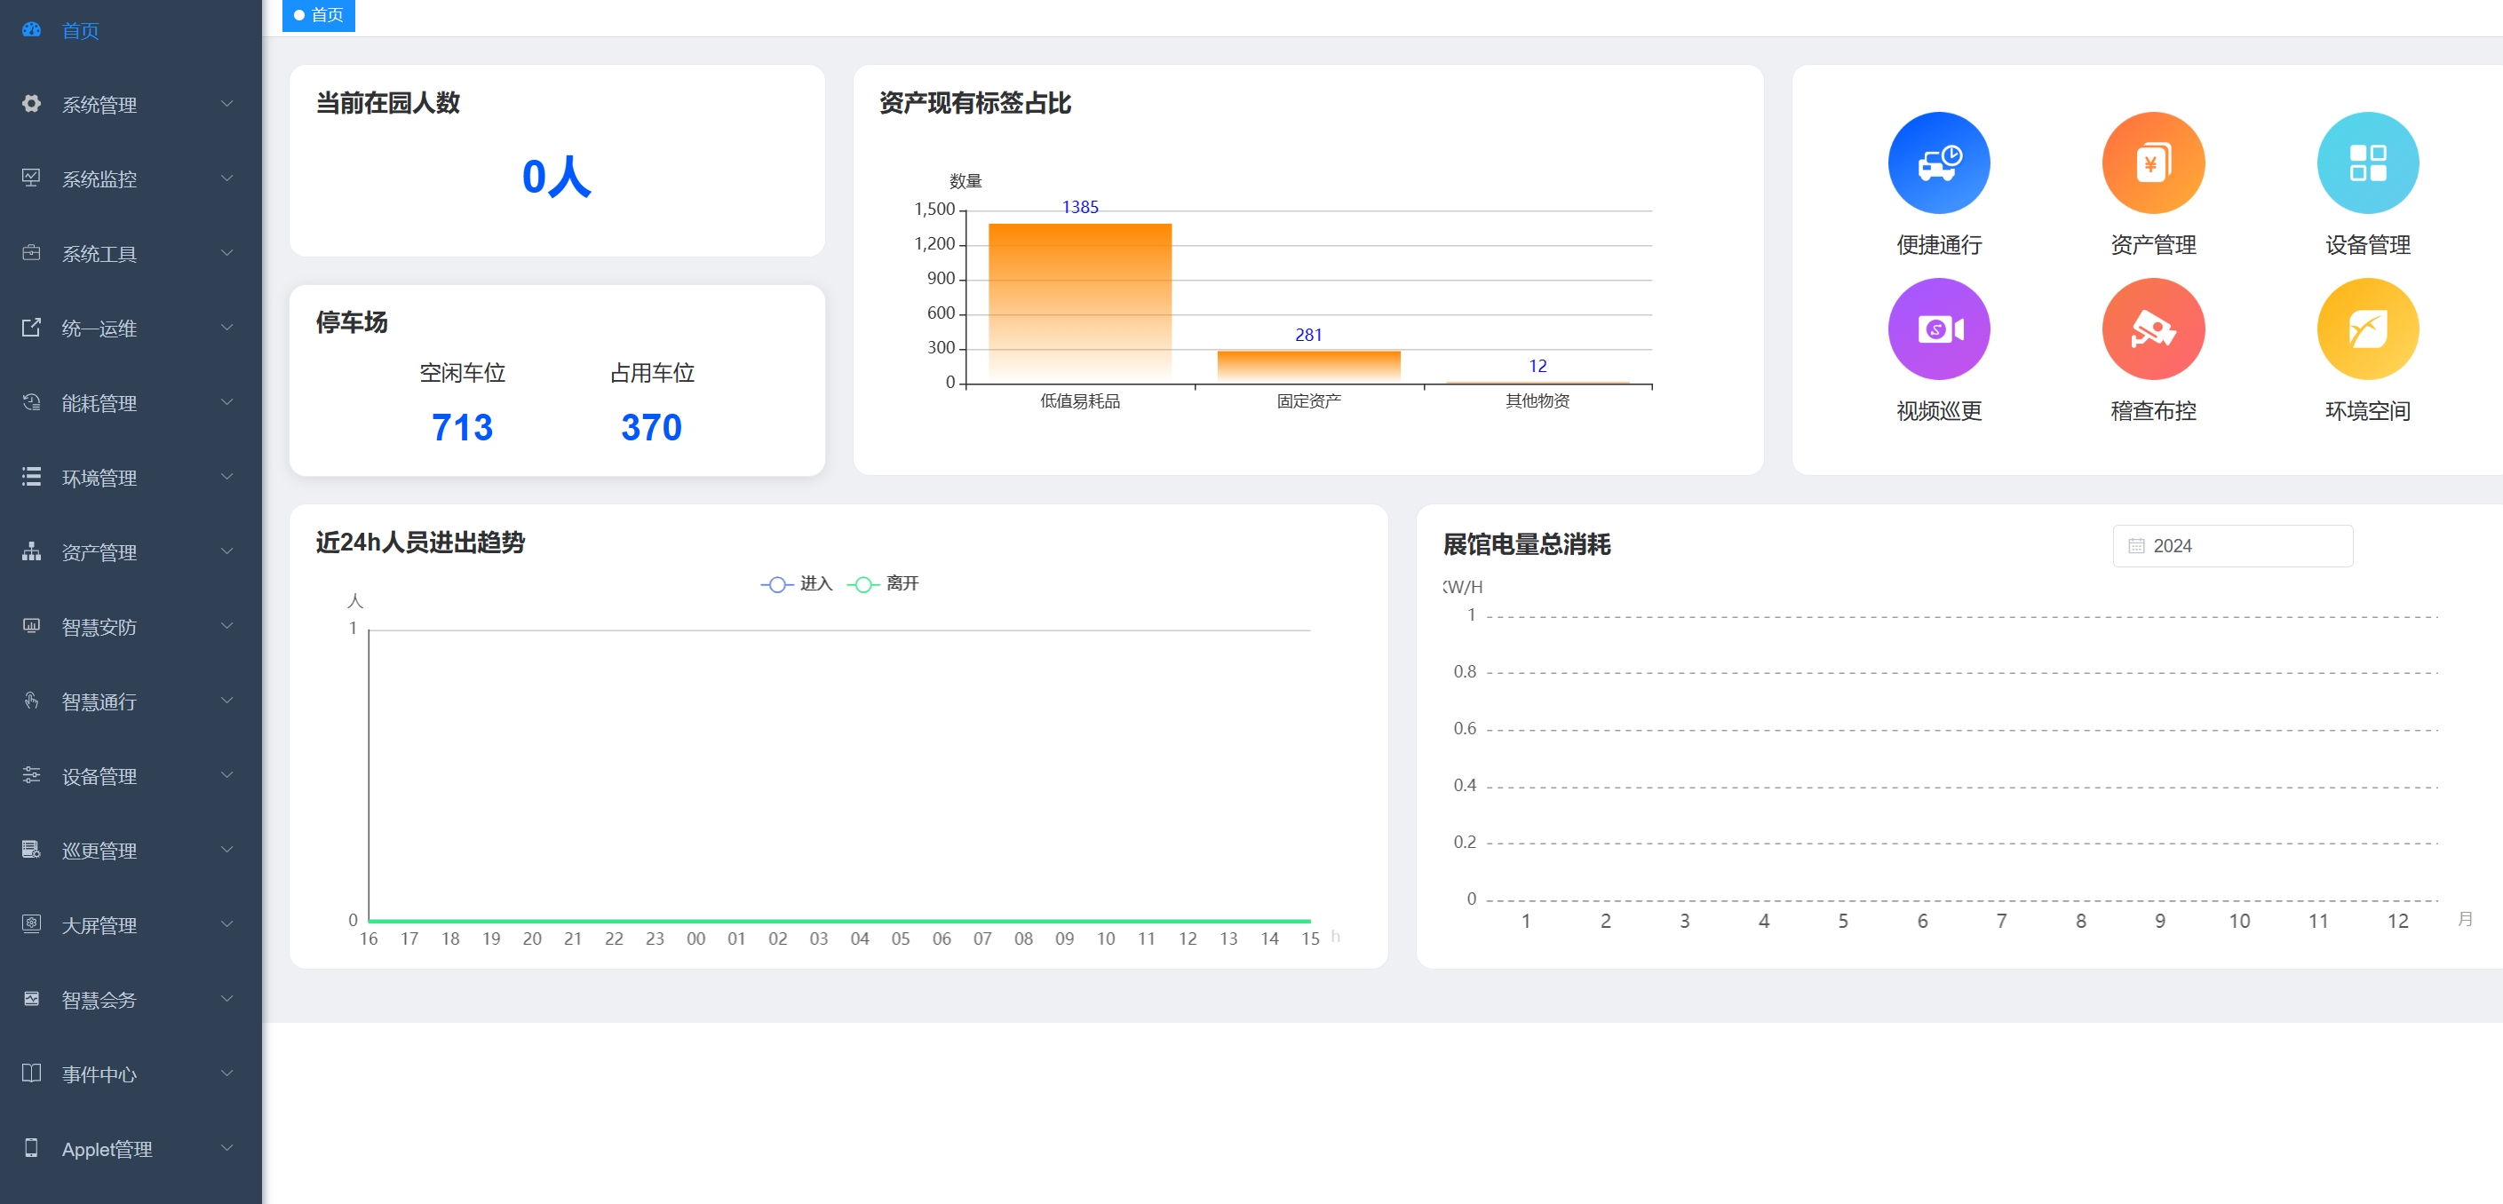2503x1204 pixels.
Task: Open the 巡更管理 sidebar menu
Action: (131, 850)
